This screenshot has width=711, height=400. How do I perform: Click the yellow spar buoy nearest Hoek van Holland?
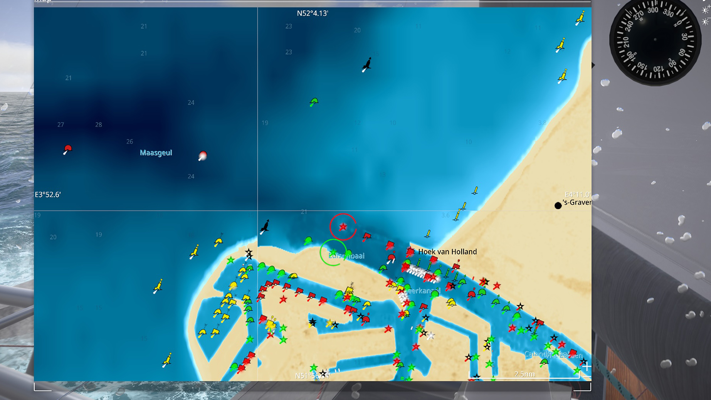click(x=427, y=234)
